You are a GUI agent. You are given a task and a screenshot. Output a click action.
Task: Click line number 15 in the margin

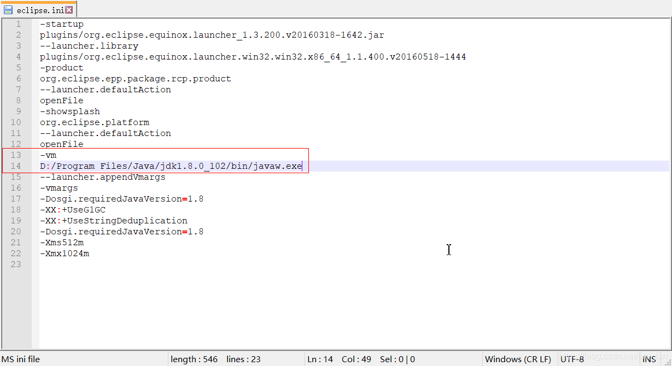16,177
